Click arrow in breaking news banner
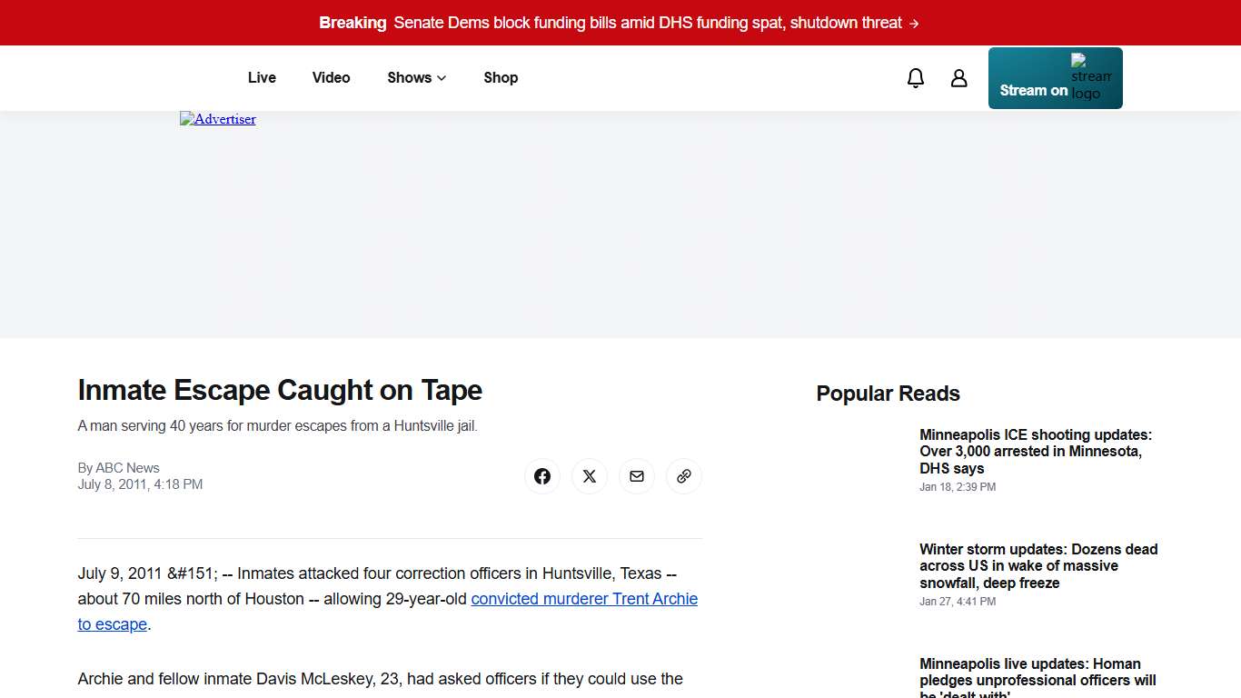The image size is (1241, 698). click(x=914, y=24)
